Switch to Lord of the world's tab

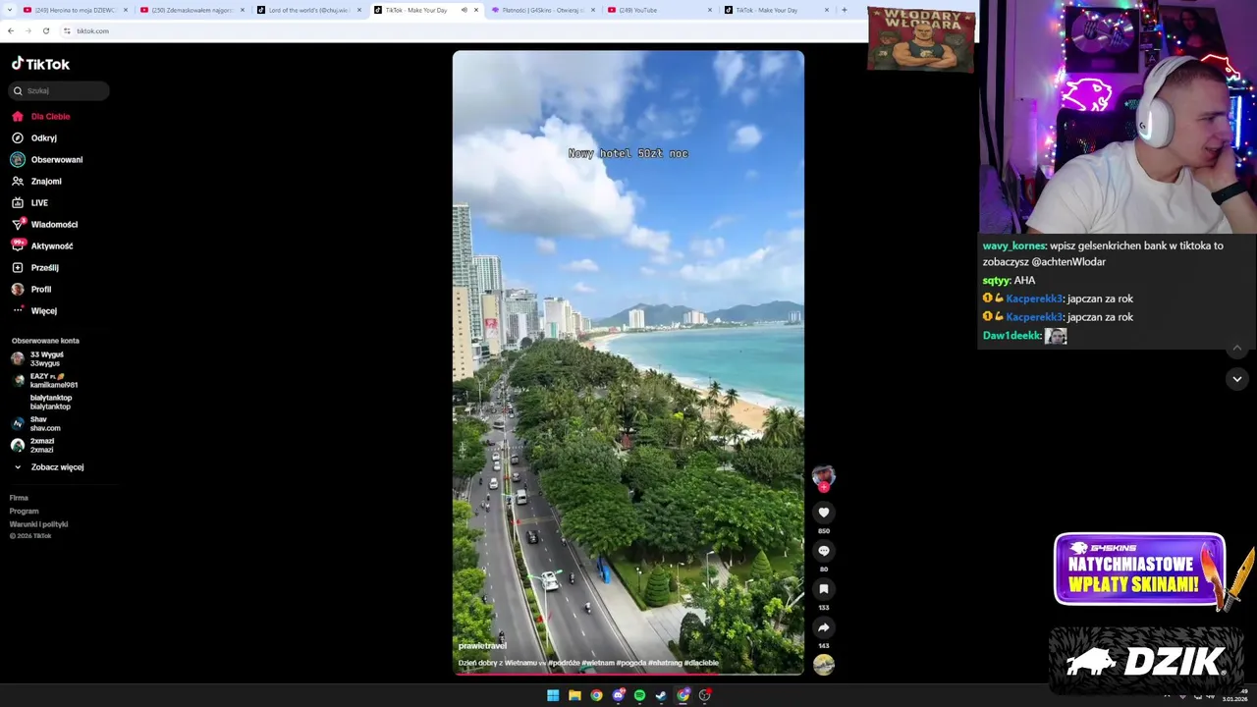pos(309,10)
